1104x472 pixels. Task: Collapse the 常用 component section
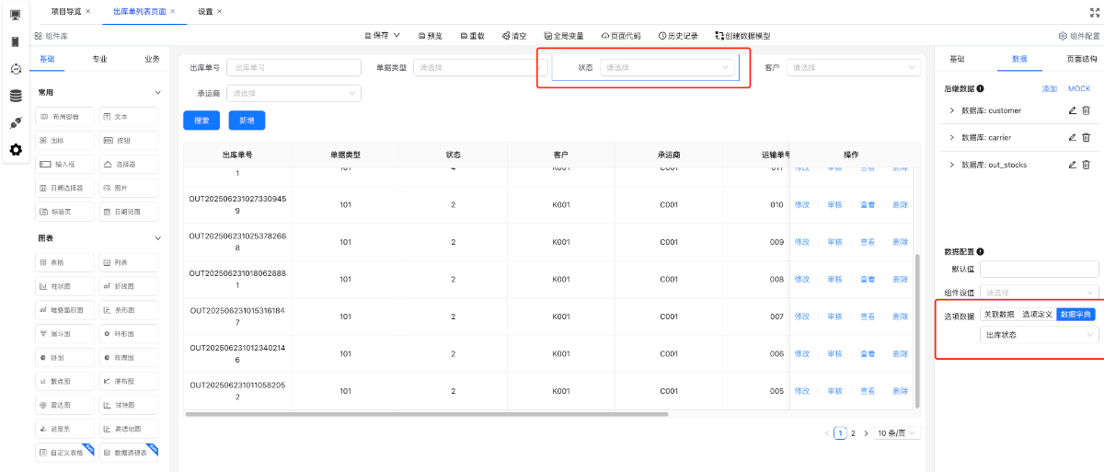coord(157,93)
